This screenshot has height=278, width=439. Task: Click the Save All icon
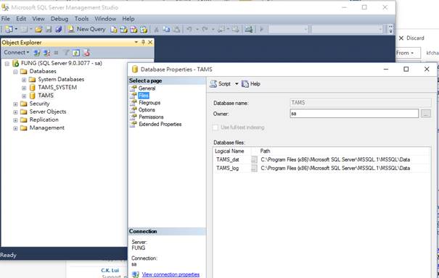click(x=59, y=29)
